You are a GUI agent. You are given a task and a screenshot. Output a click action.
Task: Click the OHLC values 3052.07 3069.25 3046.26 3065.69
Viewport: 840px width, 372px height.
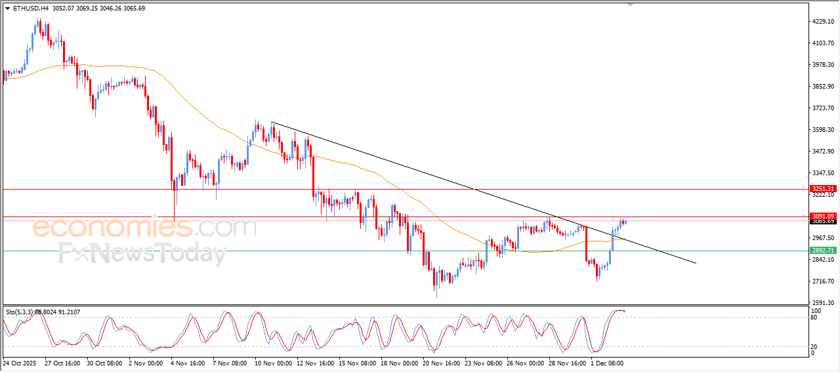point(100,9)
